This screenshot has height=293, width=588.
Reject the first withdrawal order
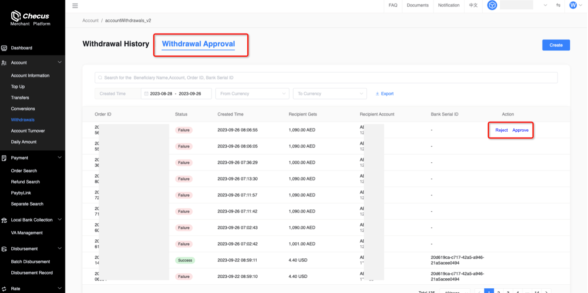coord(501,130)
